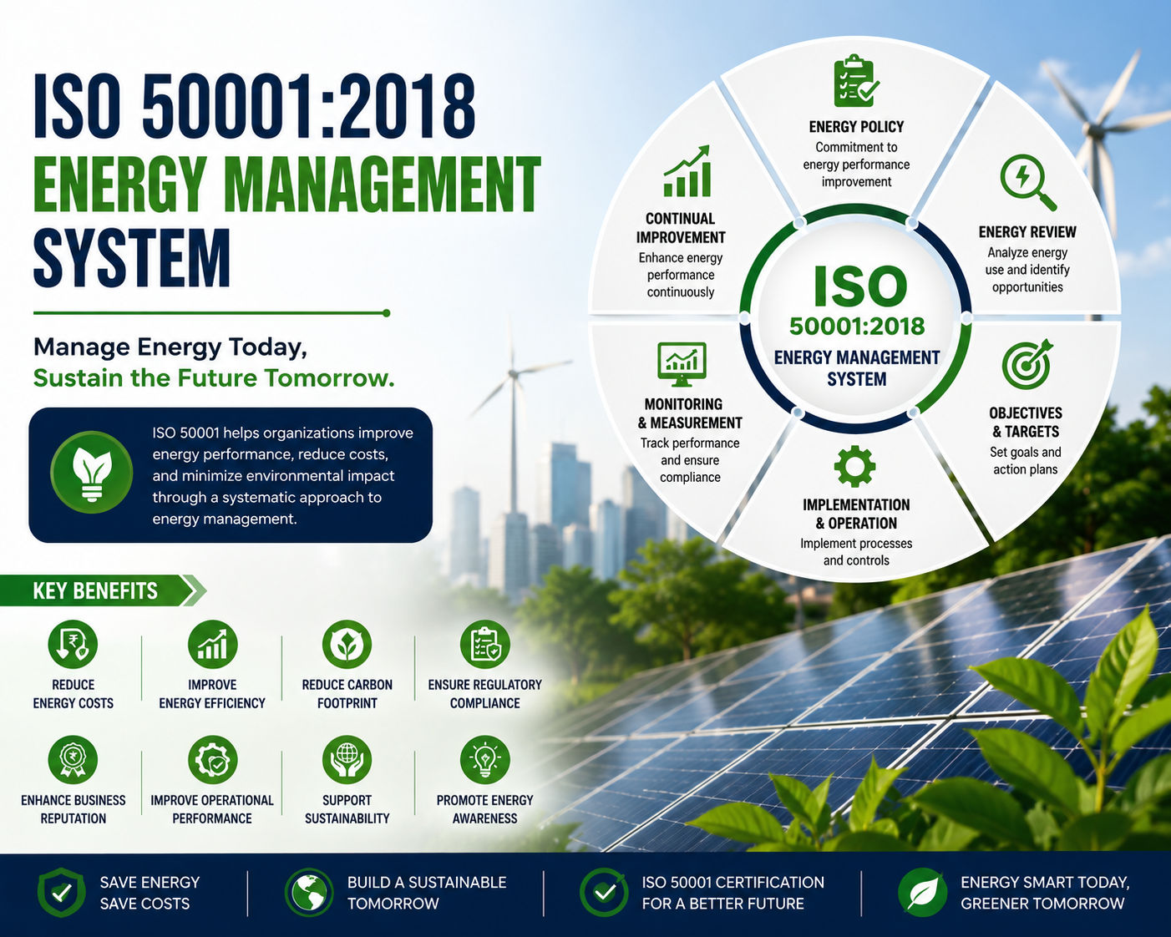Click the Key Benefits chevron arrow

pos(195,590)
